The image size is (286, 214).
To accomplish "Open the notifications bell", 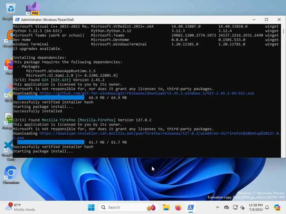I will pyautogui.click(x=267, y=207).
